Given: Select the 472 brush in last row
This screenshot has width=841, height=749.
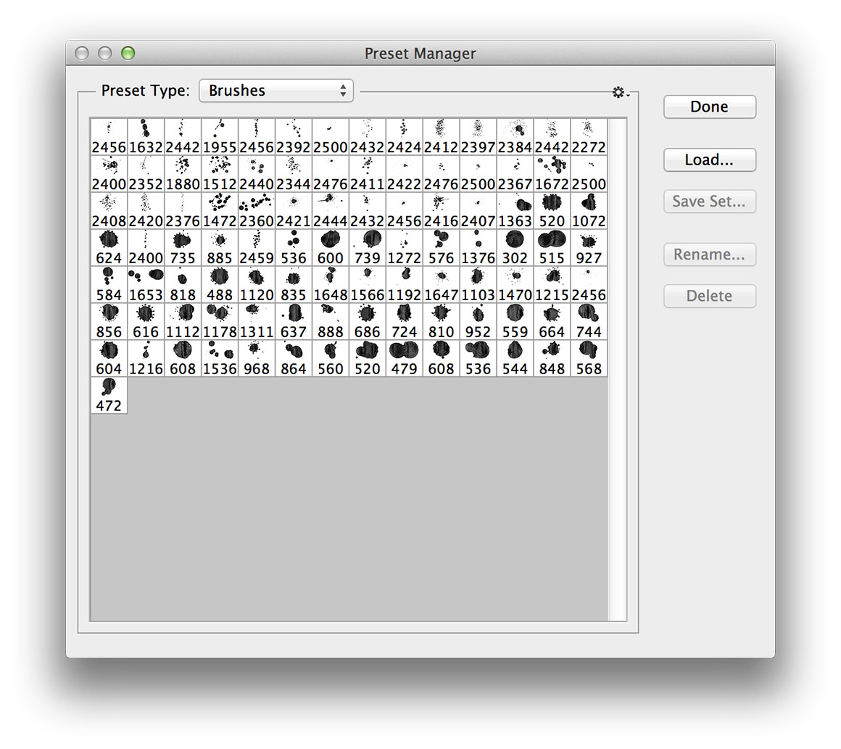Looking at the screenshot, I should [109, 395].
